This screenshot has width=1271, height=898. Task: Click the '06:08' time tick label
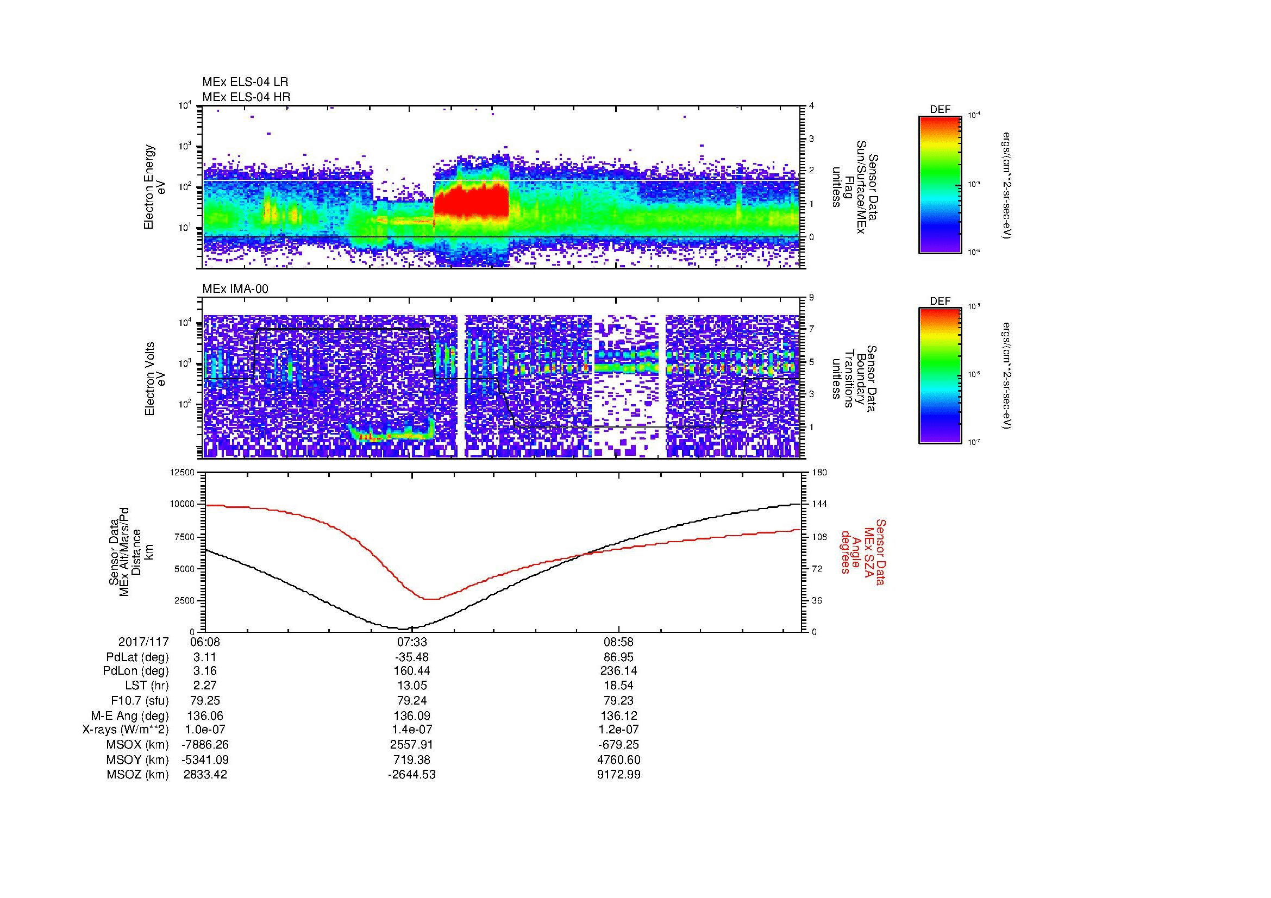tap(205, 642)
